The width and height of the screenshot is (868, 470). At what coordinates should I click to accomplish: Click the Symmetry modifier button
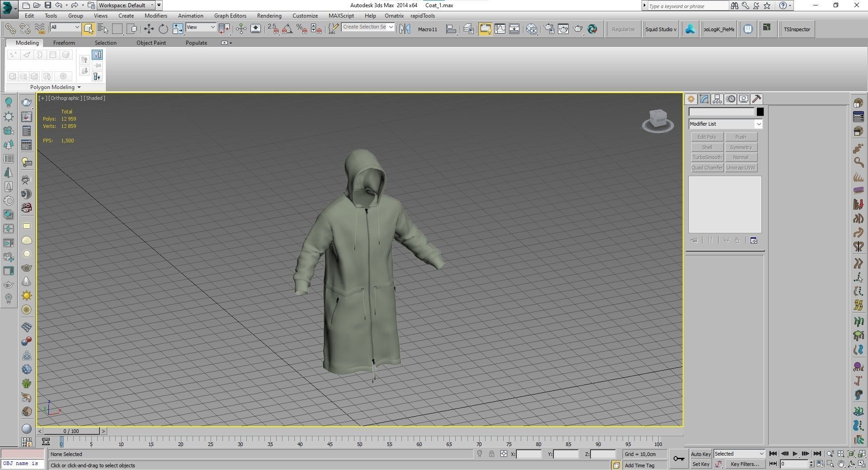pyautogui.click(x=741, y=147)
